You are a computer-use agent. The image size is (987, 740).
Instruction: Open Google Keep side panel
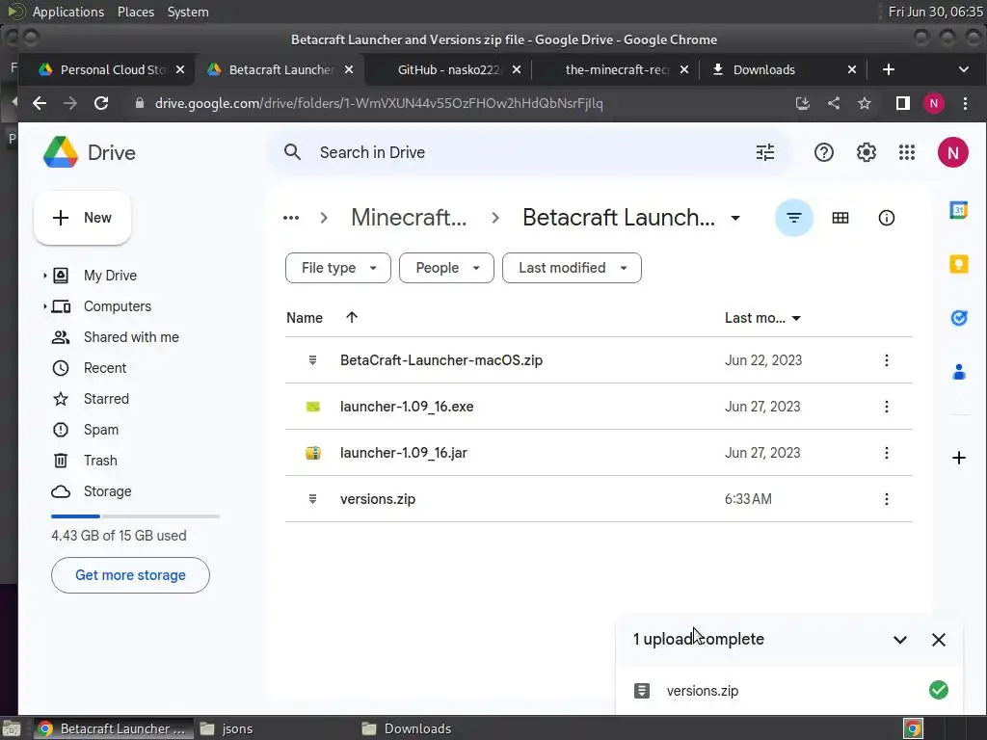[959, 264]
